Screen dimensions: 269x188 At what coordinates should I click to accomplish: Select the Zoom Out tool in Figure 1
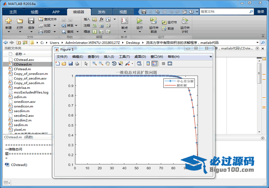click(101, 64)
